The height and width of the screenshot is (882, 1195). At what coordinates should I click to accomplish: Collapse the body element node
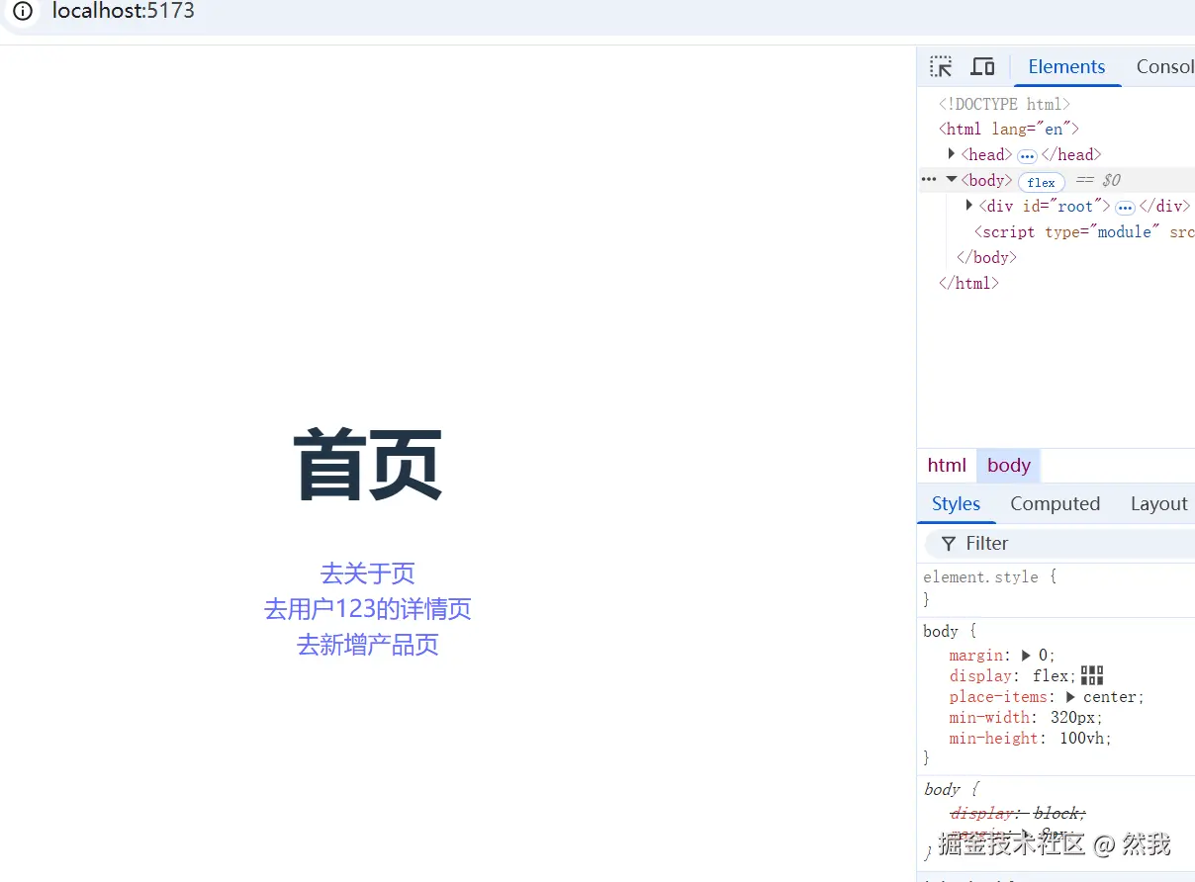point(952,179)
